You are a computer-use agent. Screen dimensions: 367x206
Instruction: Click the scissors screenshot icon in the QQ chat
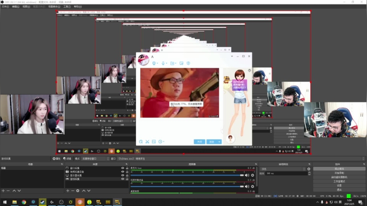click(x=147, y=142)
